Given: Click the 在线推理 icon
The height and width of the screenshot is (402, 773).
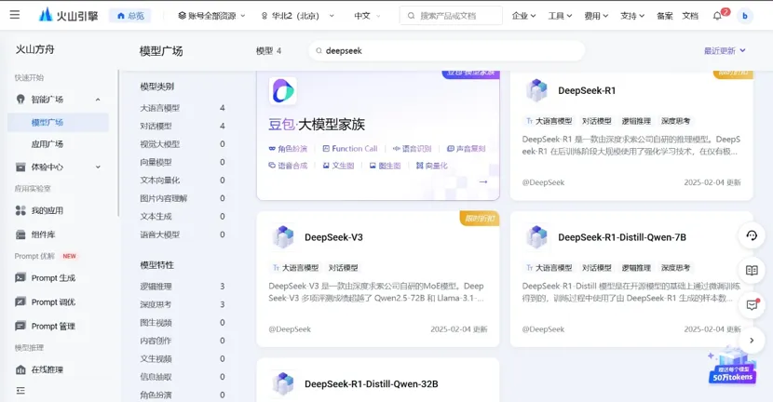Looking at the screenshot, I should click(x=20, y=369).
